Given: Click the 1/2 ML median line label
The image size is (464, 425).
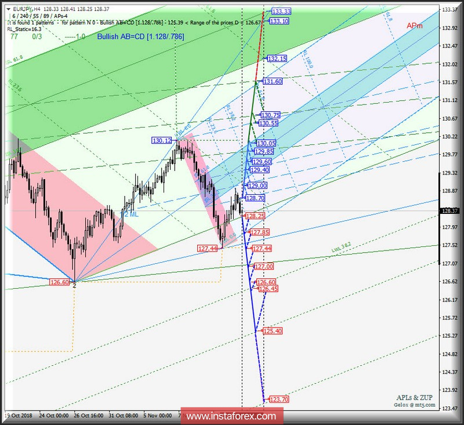Looking at the screenshot, I should [x=129, y=214].
